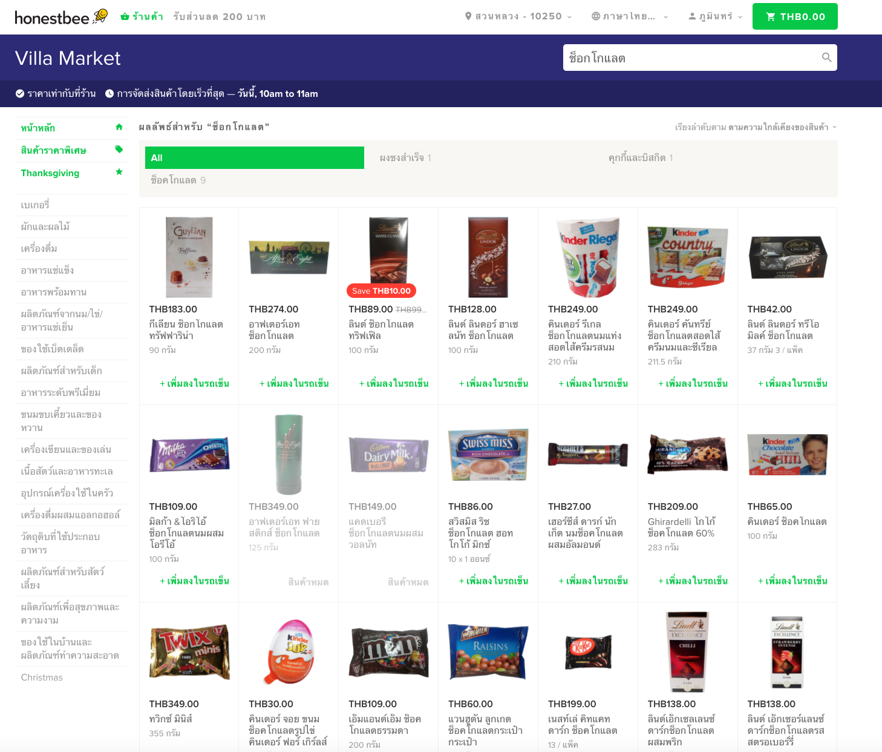This screenshot has height=752, width=882.
Task: Click the tag icon beside สินค้าราคาพิเศษ
Action: [119, 150]
